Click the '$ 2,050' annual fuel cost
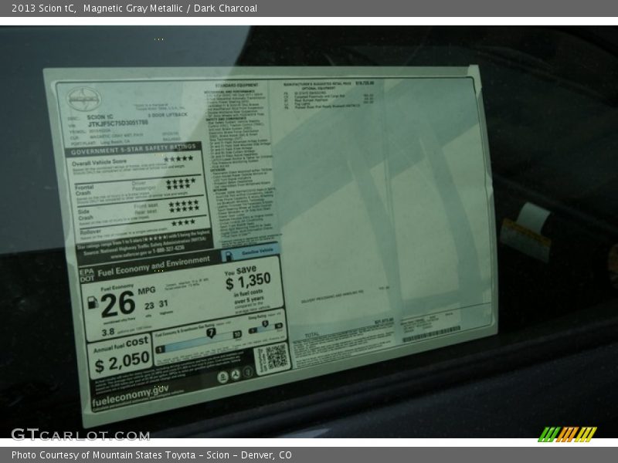The image size is (618, 463). coord(122,362)
